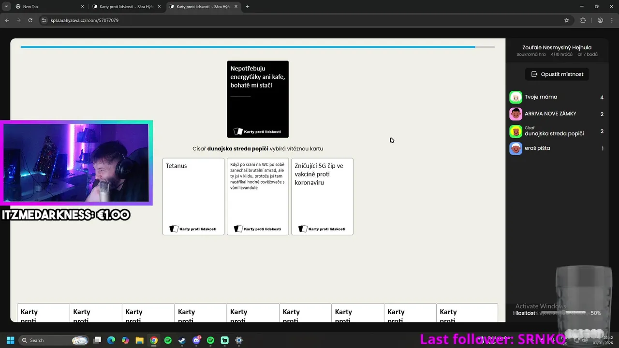Viewport: 619px width, 348px height.
Task: Open the tab search dropdown arrow
Action: (x=6, y=7)
